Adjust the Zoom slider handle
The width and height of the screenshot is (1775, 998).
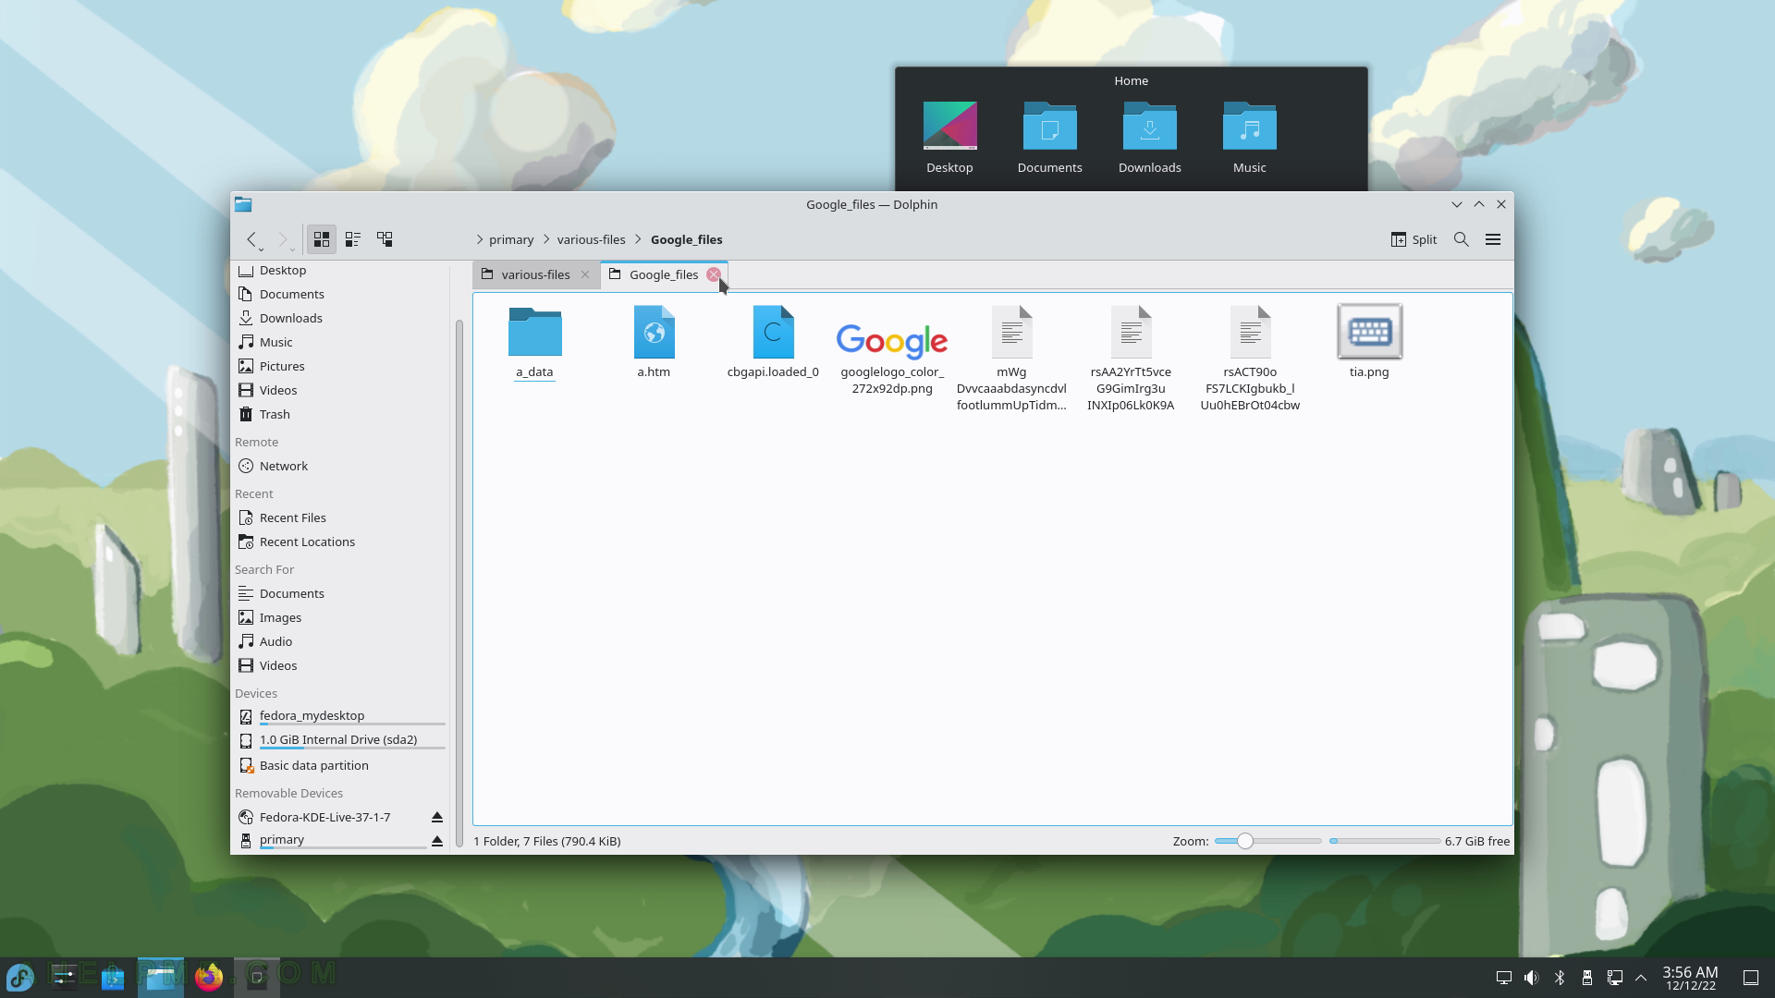[1245, 841]
